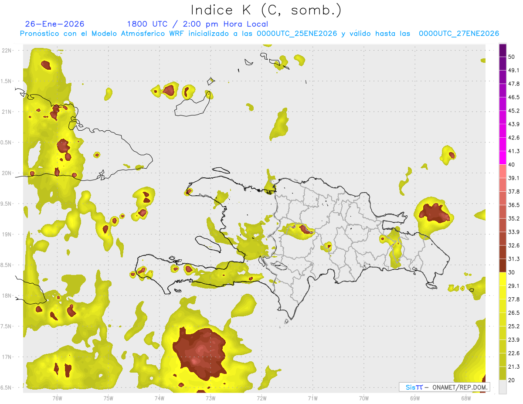Image resolution: width=523 pixels, height=404 pixels.
Task: Click "1800 UTC / 2:00 pm Hora Local"
Action: point(197,24)
